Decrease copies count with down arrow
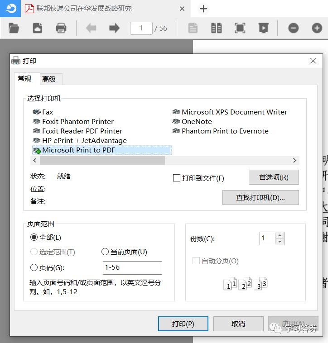 click(x=280, y=242)
